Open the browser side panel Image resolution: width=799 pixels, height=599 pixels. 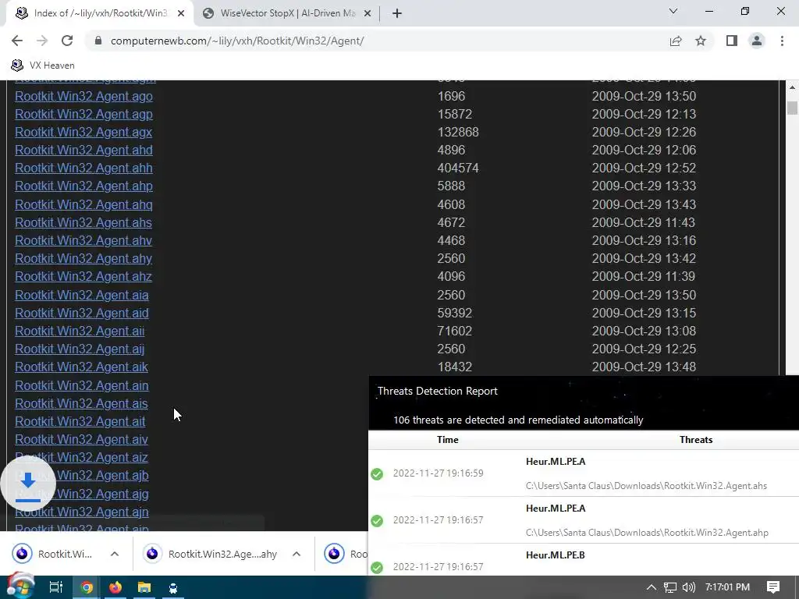pos(732,41)
